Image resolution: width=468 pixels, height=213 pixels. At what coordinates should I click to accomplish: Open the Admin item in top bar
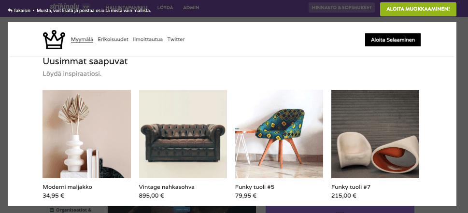coord(191,8)
